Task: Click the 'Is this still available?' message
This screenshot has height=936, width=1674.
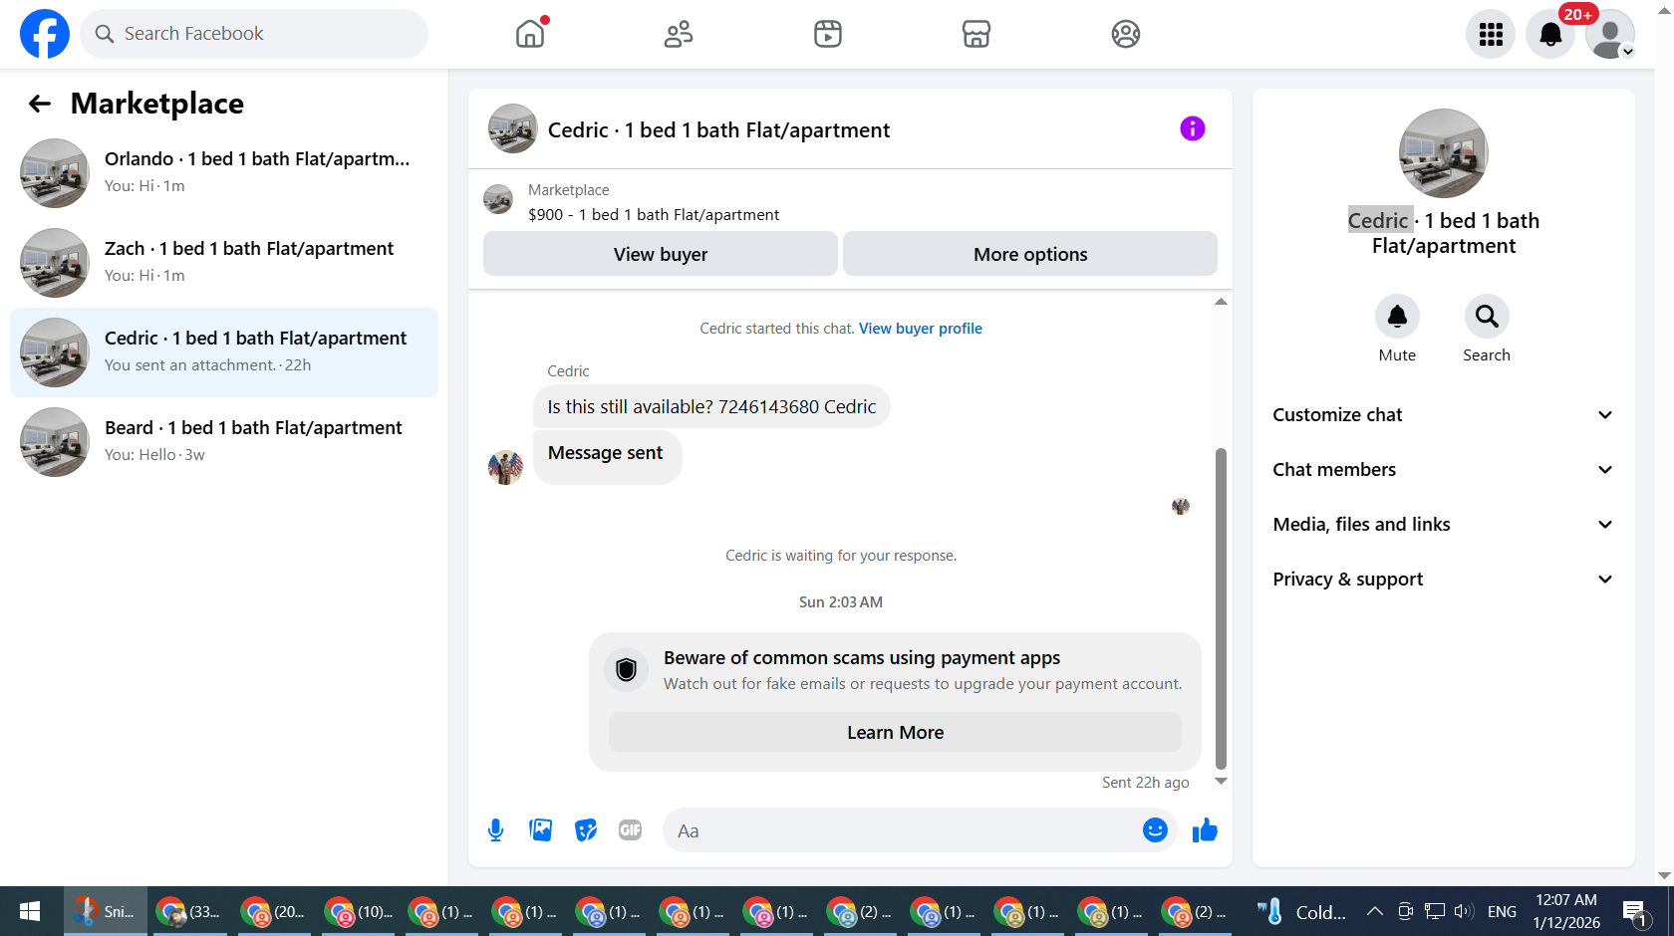Action: (711, 407)
